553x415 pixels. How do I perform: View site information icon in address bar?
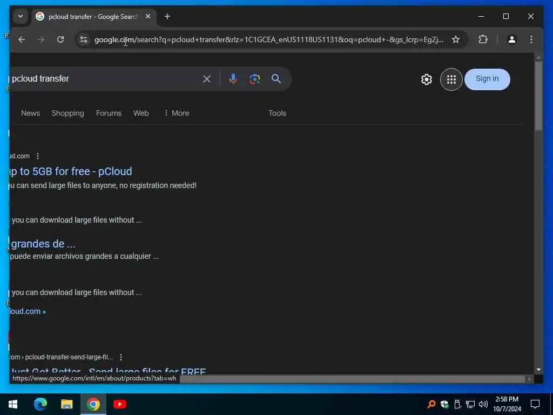coord(84,39)
